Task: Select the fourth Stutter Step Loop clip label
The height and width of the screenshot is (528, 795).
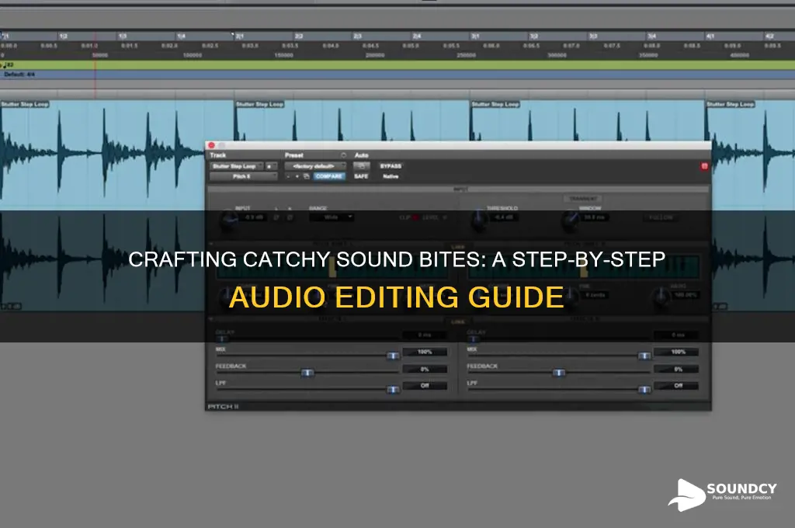Action: [x=731, y=105]
